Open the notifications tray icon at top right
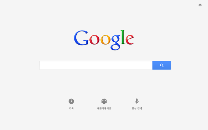The image size is (208, 130). [200, 5]
